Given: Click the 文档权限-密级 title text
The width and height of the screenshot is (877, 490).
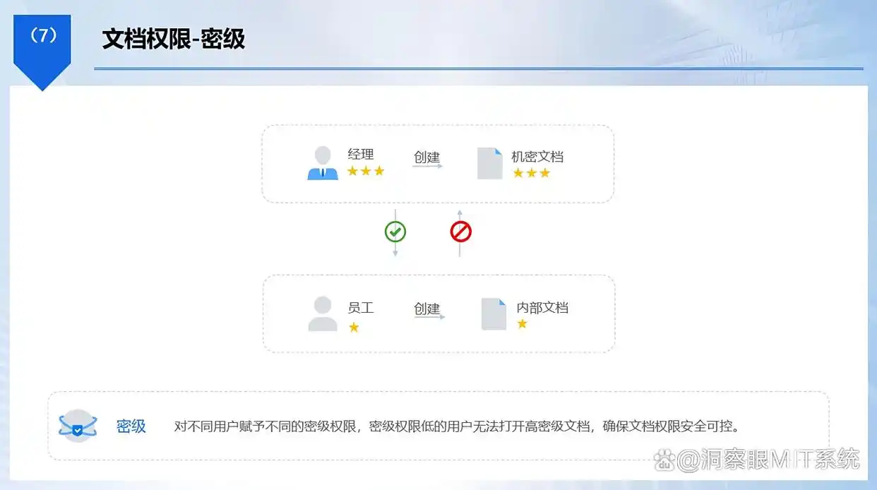Looking at the screenshot, I should pos(174,40).
